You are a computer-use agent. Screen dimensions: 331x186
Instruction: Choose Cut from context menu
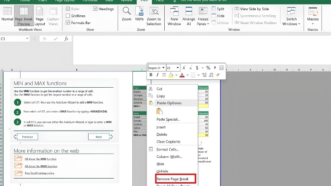(173, 88)
